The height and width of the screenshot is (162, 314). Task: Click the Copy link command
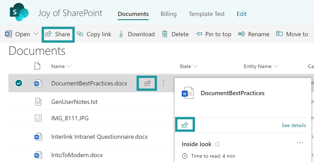[x=94, y=34]
